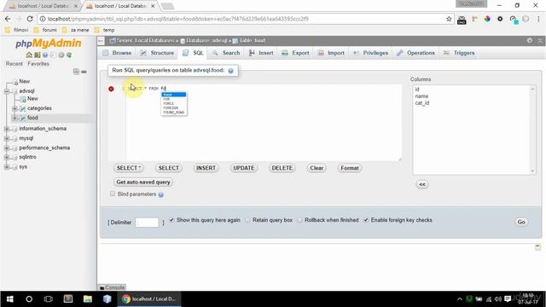Click the Format button

pyautogui.click(x=350, y=168)
